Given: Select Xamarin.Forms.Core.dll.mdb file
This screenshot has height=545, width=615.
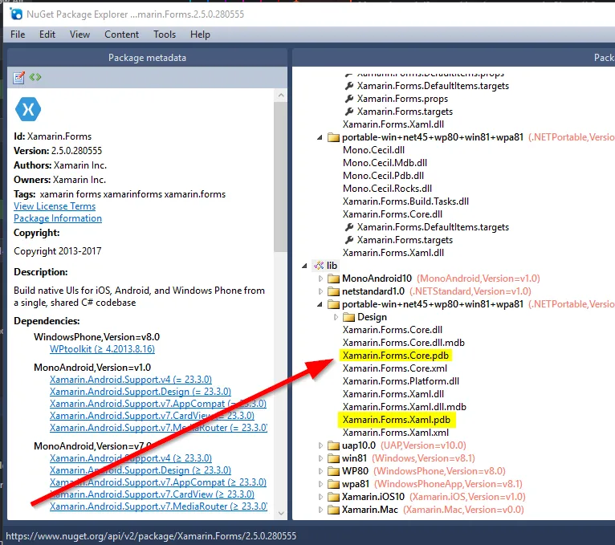Looking at the screenshot, I should [404, 343].
